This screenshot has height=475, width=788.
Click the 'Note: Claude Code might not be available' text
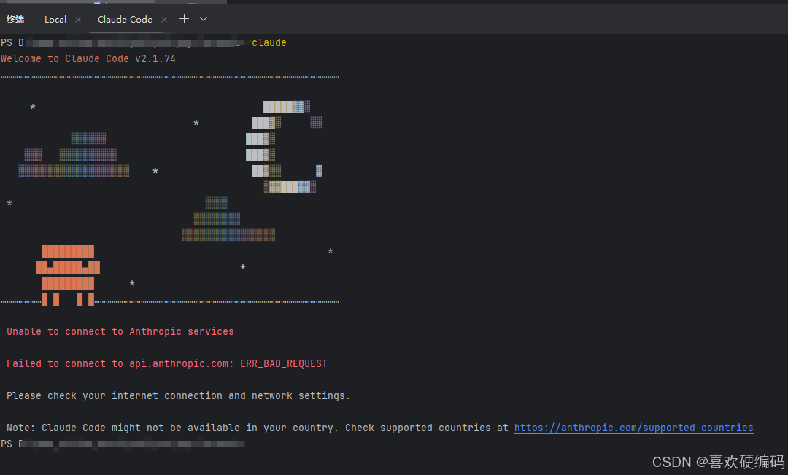[x=258, y=428]
